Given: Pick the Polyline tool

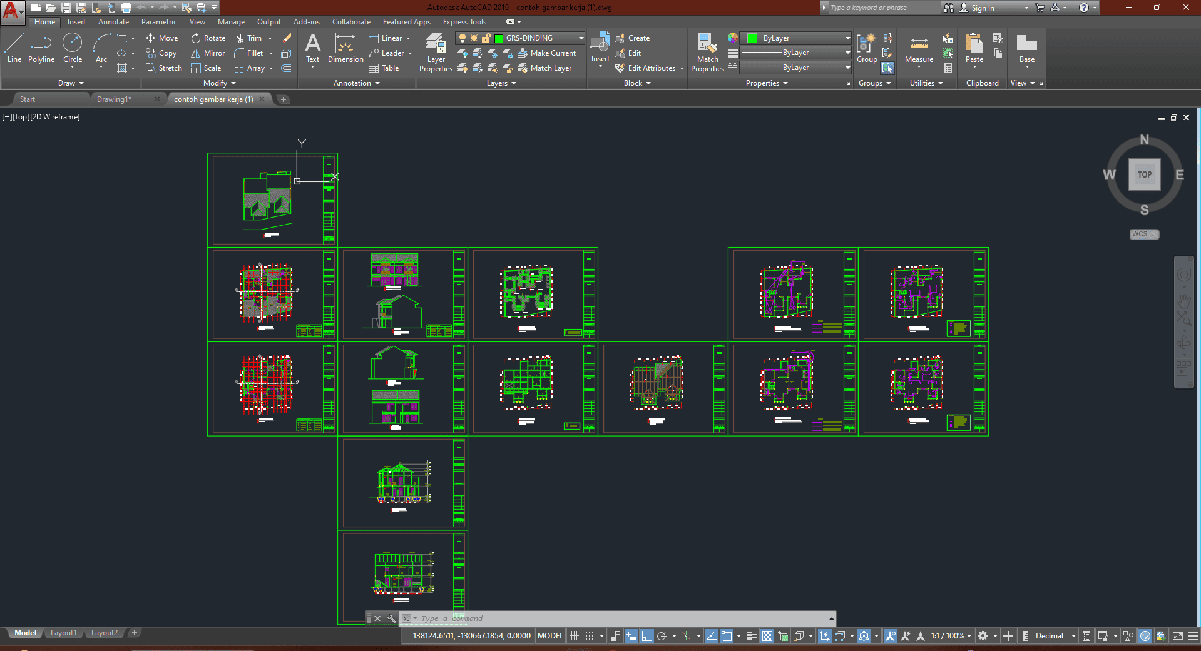Looking at the screenshot, I should click(41, 48).
